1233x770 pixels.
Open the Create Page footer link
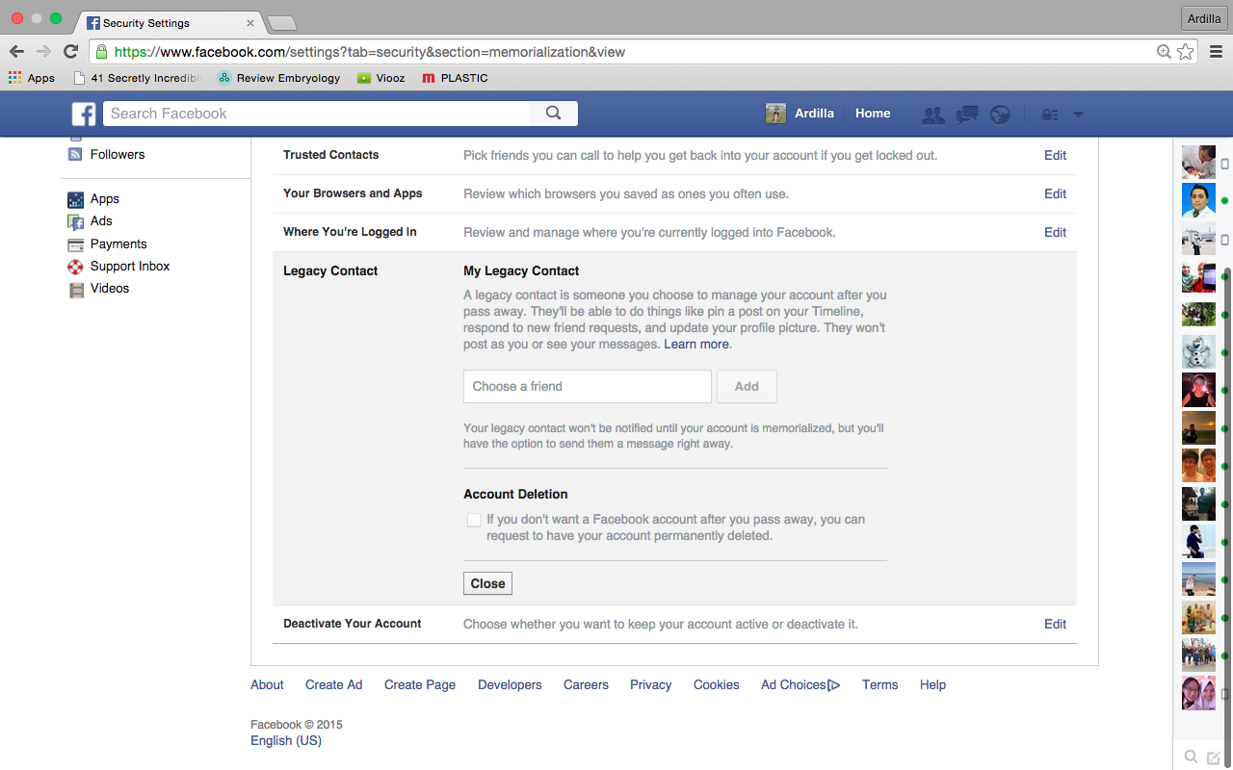point(420,685)
